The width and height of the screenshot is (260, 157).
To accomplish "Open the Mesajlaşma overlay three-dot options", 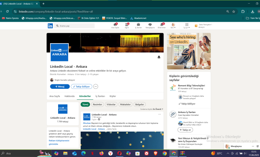I will [253, 146].
